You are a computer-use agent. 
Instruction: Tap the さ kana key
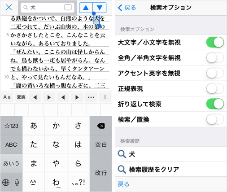click(x=79, y=126)
